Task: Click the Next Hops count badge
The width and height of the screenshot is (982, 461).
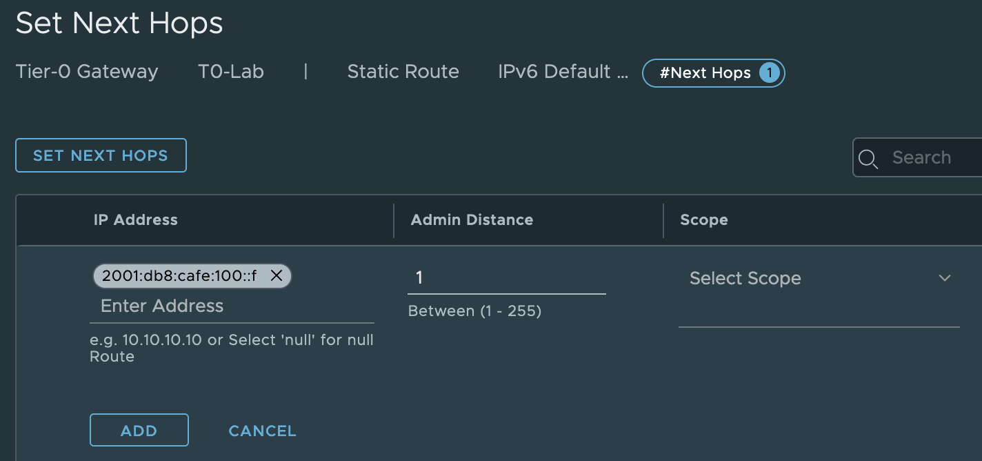Action: [x=769, y=72]
